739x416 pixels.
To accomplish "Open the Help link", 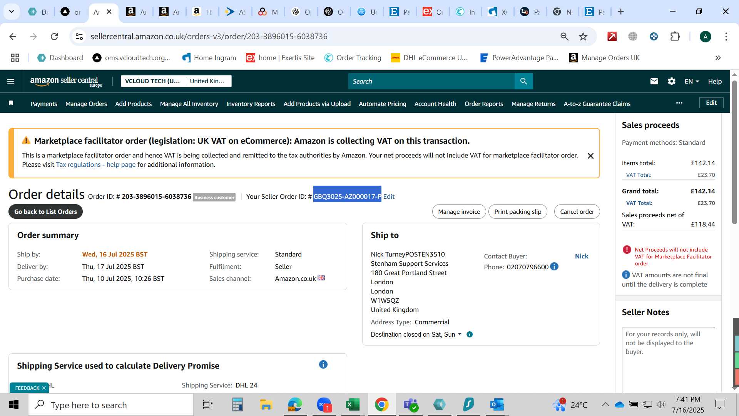I will pos(715,81).
